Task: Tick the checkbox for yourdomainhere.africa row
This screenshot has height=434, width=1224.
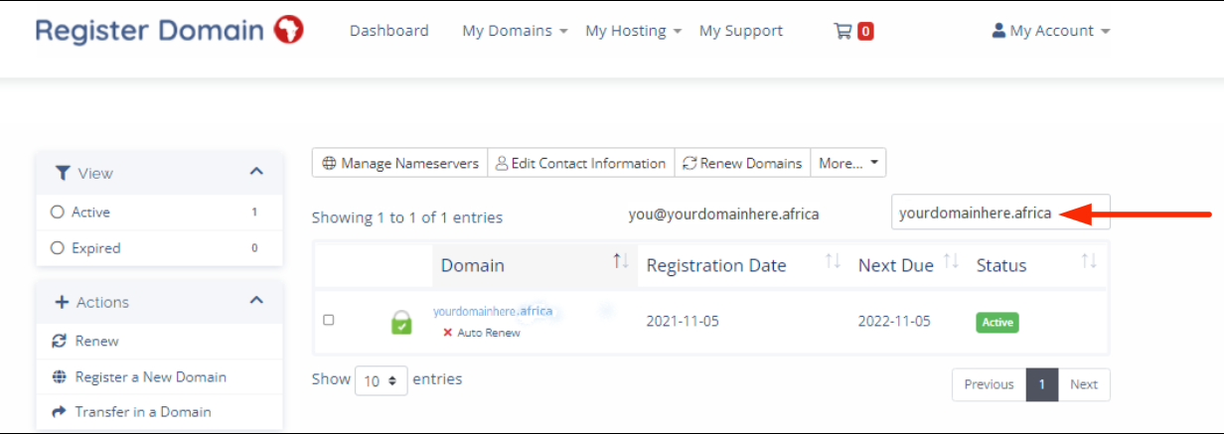Action: 329,320
